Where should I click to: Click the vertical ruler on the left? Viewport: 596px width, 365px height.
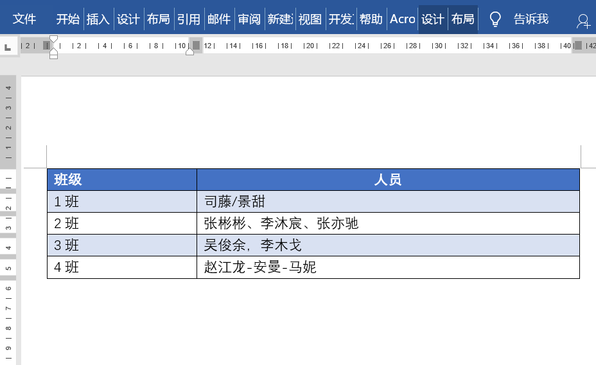pyautogui.click(x=8, y=220)
